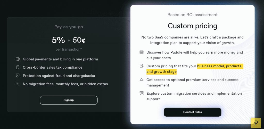Click the money icon beside Discover how Paddle
The width and height of the screenshot is (264, 129).
coord(142,52)
